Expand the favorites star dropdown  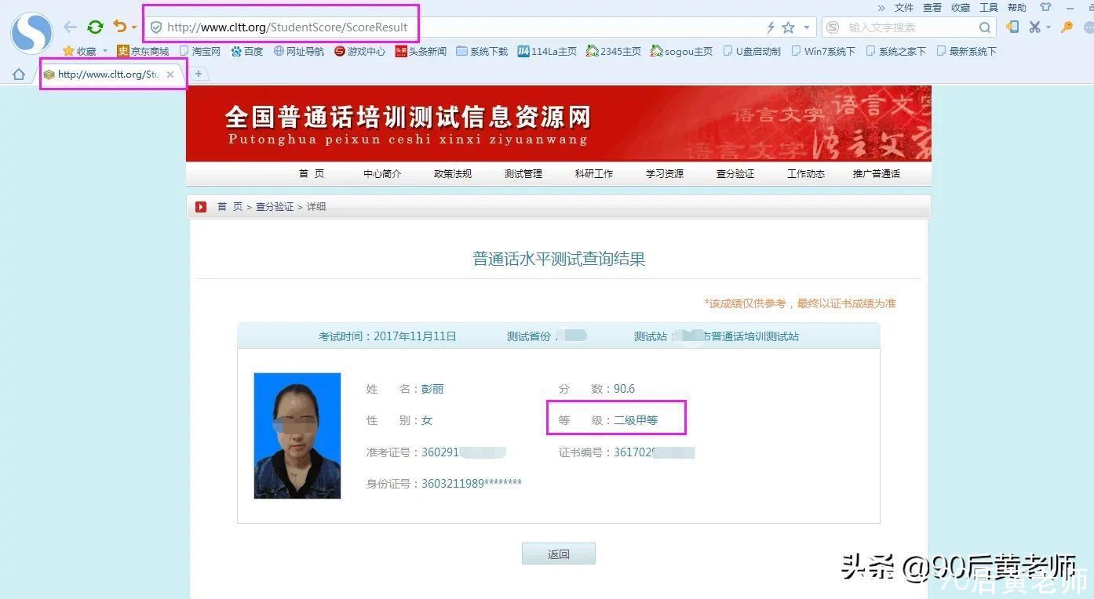pos(807,26)
